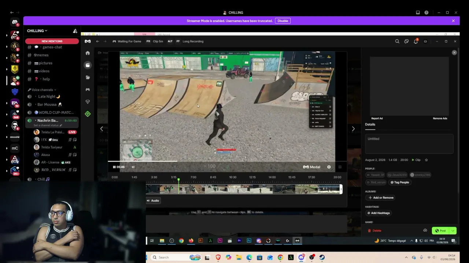This screenshot has height=263, width=469.
Task: Favorite the clip with the star icon
Action: [x=426, y=160]
